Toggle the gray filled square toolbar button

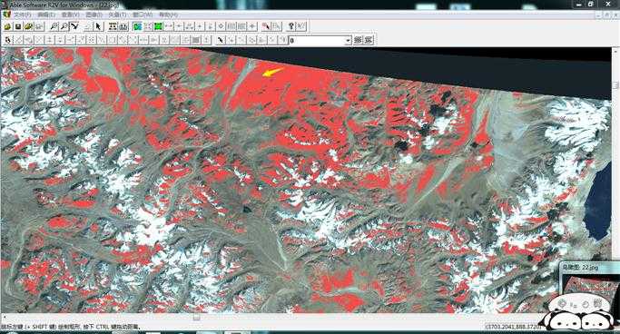(196, 40)
